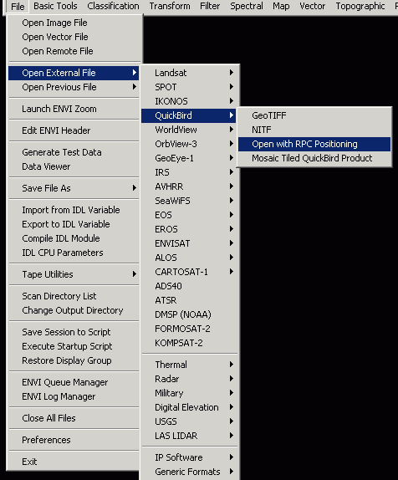Select DMSP (NOAA) format

pos(189,314)
